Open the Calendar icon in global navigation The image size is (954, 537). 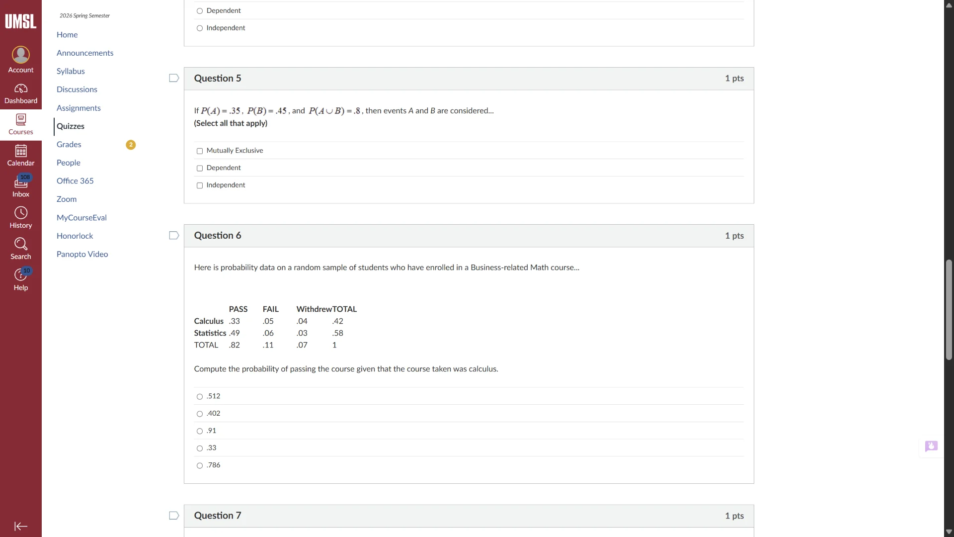point(20,151)
